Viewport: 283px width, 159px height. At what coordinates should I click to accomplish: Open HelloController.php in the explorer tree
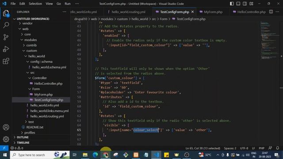coord(48,83)
